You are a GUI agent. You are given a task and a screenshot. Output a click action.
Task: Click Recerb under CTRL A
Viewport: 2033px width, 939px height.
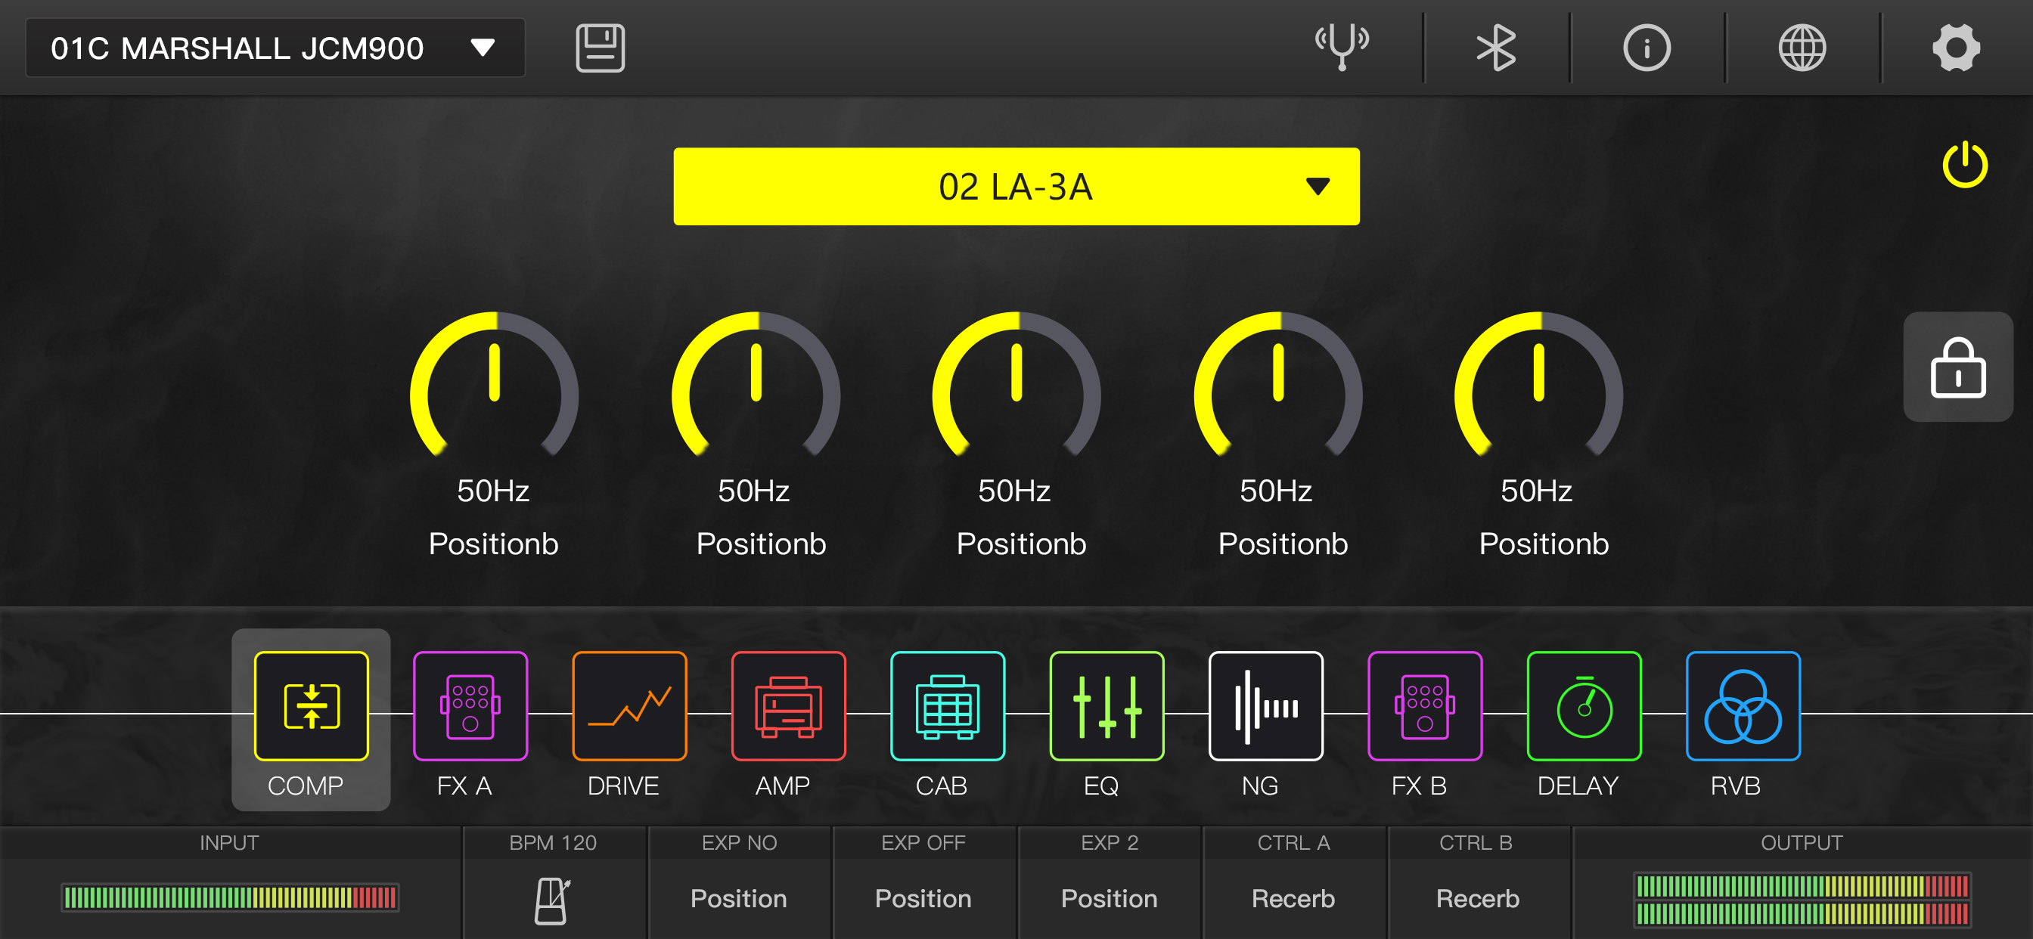pos(1293,899)
